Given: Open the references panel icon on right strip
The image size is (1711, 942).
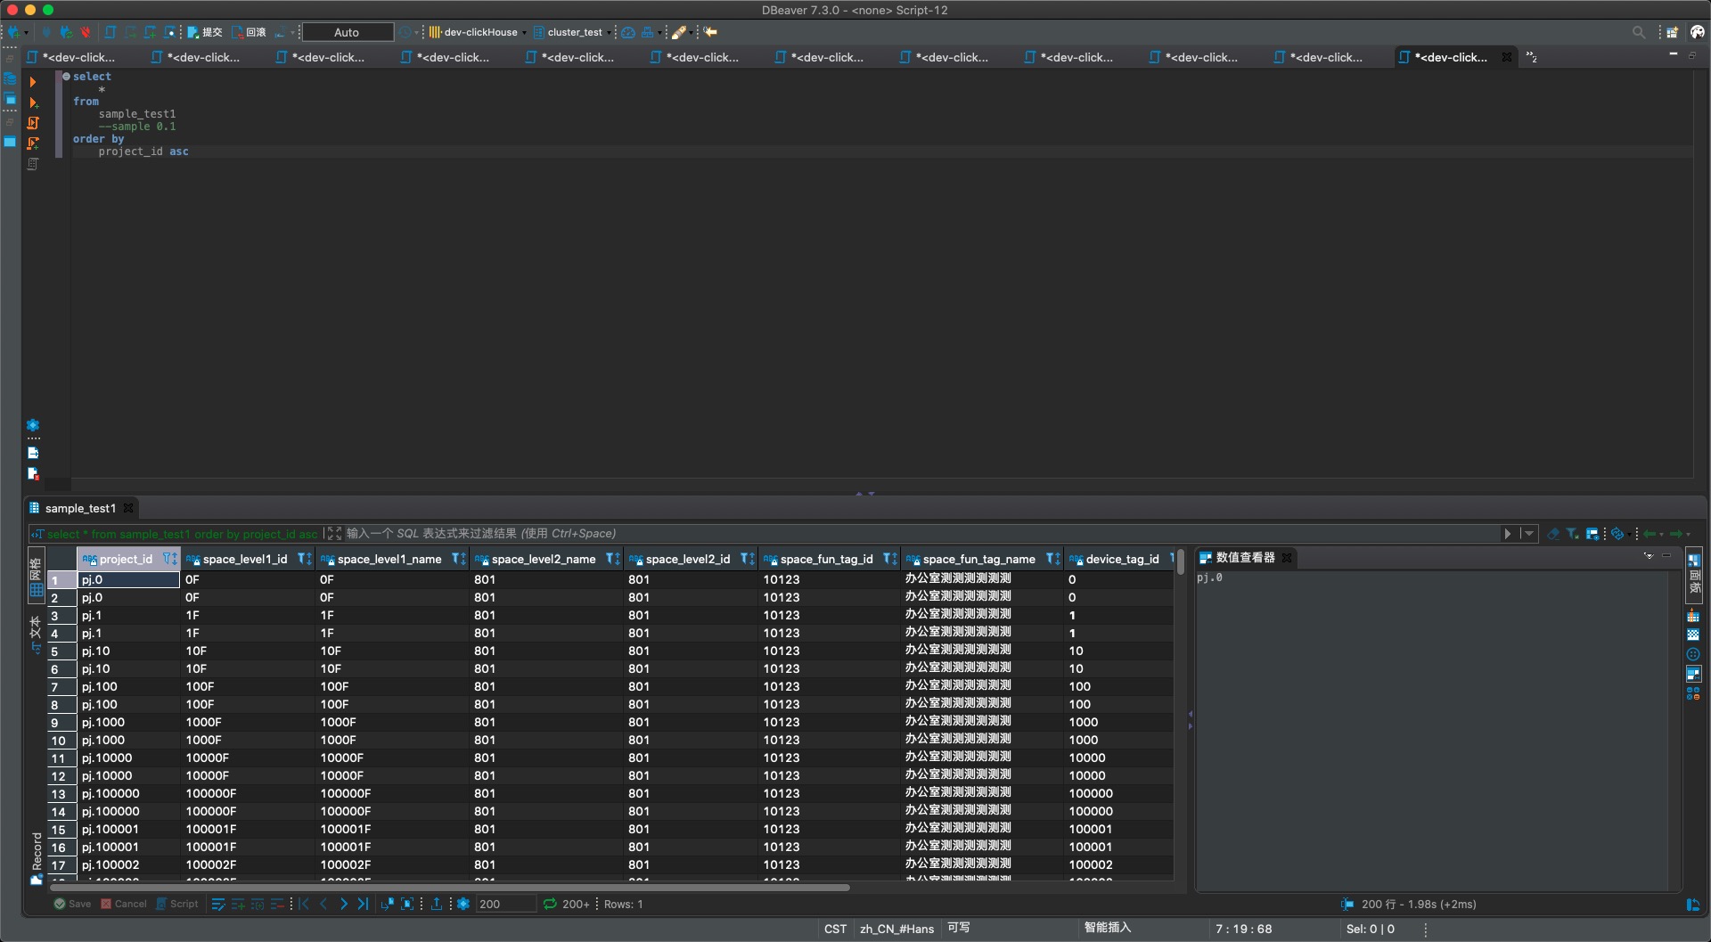Looking at the screenshot, I should point(1693,693).
